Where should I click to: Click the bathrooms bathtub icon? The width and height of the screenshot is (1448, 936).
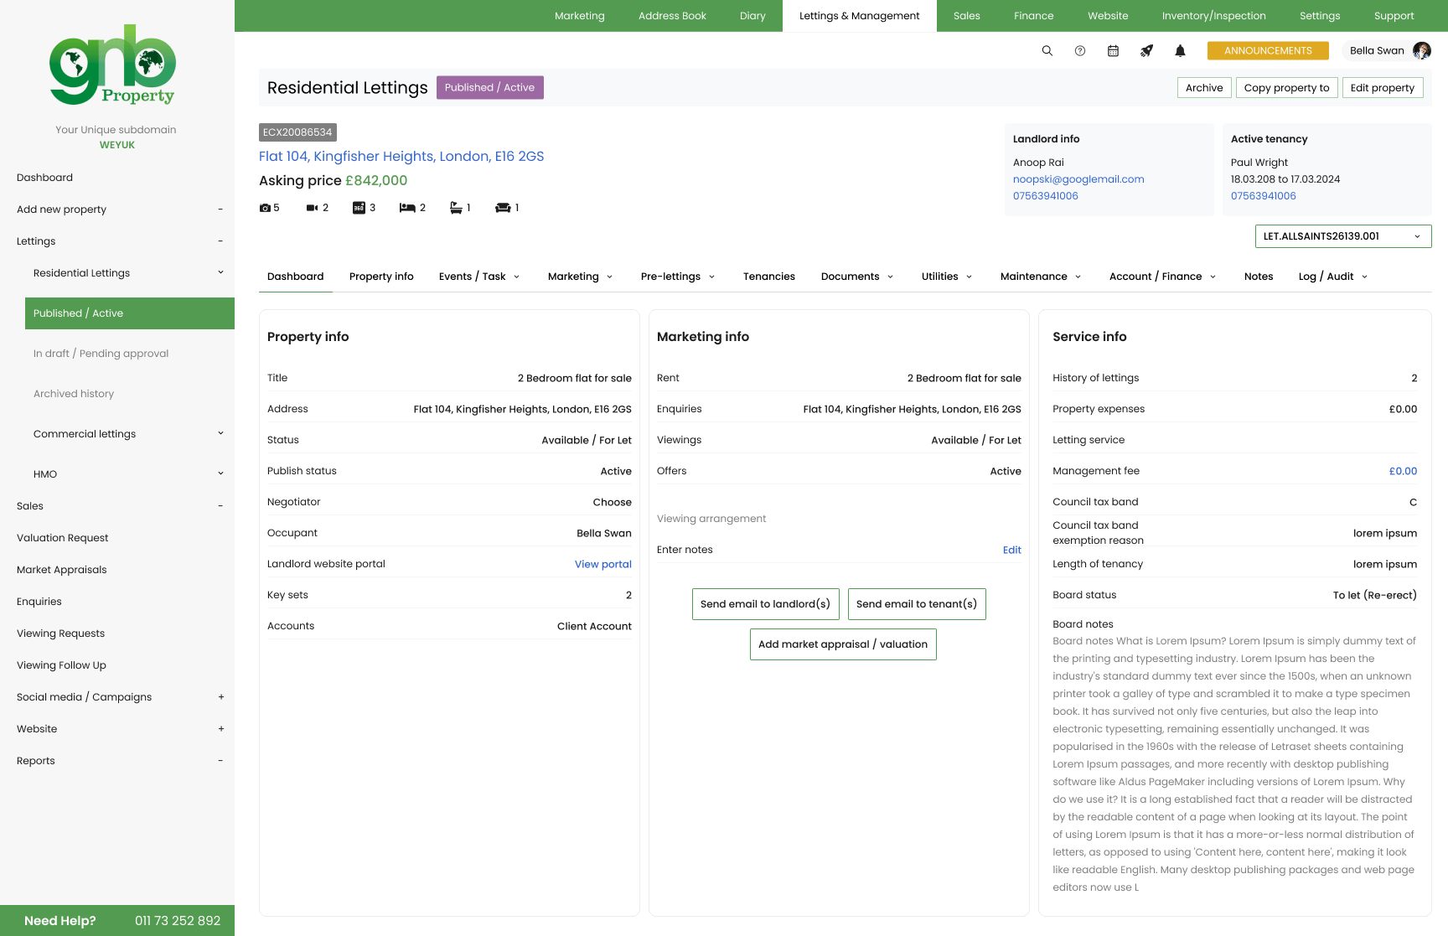(x=456, y=208)
